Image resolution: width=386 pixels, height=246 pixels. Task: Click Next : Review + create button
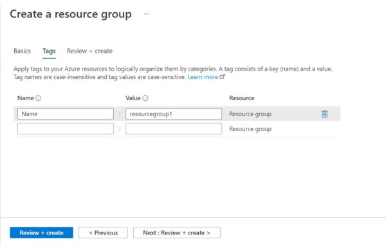[177, 233]
